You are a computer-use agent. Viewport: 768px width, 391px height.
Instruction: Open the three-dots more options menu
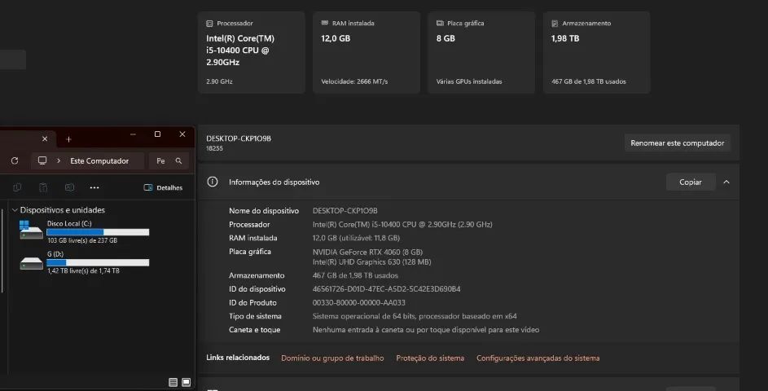pos(94,187)
